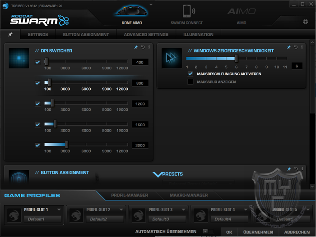Click the Windows pointer speed slider handle
This screenshot has width=316, height=237.
click(x=236, y=59)
